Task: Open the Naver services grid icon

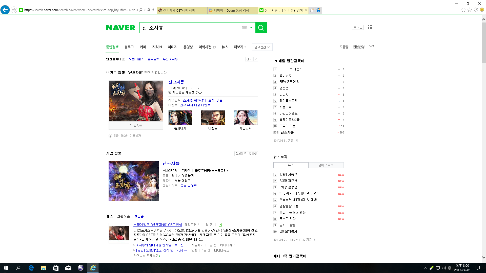Action: (x=370, y=27)
